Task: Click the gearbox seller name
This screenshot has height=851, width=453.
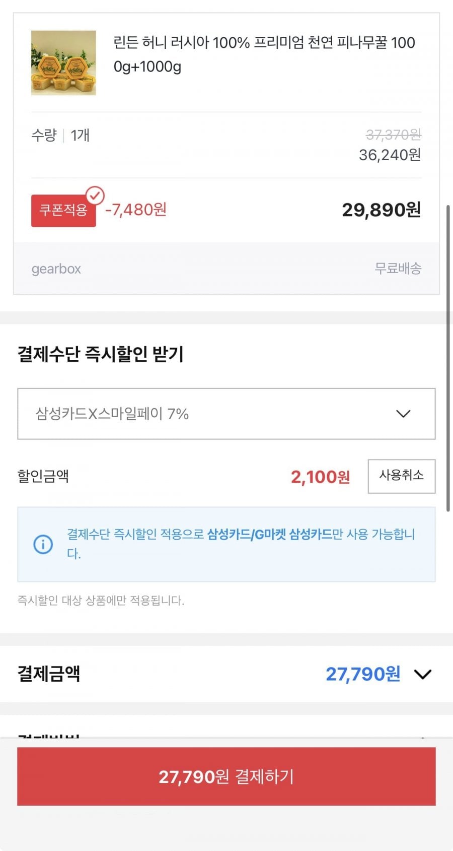Action: tap(56, 269)
